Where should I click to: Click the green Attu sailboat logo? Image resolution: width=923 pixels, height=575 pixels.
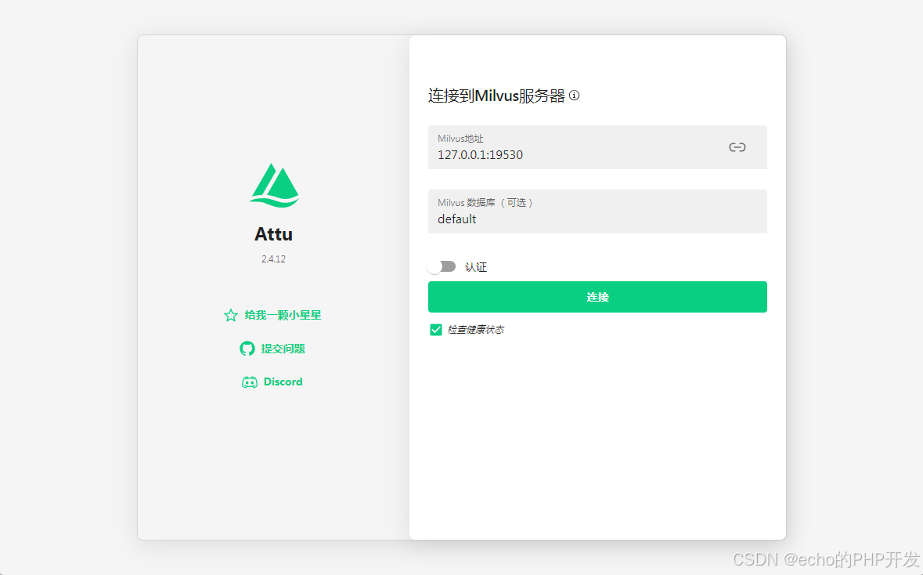(x=274, y=186)
